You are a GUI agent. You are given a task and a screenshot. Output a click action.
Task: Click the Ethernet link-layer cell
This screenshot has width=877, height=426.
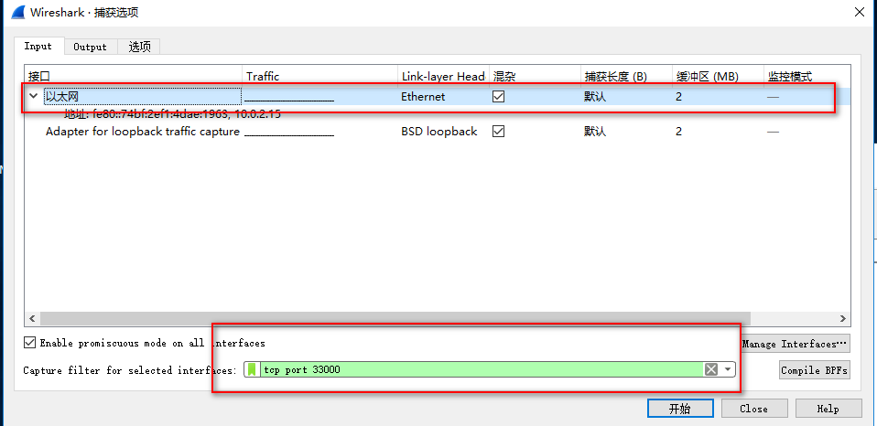(x=423, y=97)
